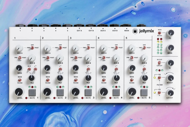This screenshot has height=127, width=190.
Task: Adjust the channel 2 GAIN knob
Action: click(47, 68)
